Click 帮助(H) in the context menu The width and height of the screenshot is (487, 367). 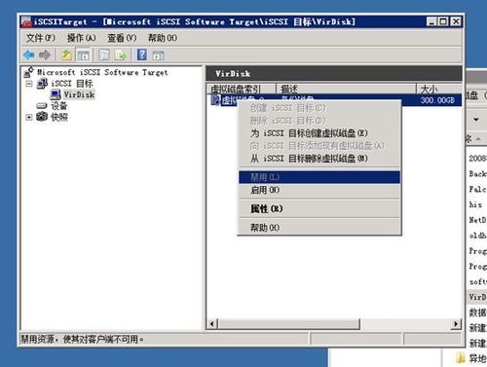[x=319, y=228]
